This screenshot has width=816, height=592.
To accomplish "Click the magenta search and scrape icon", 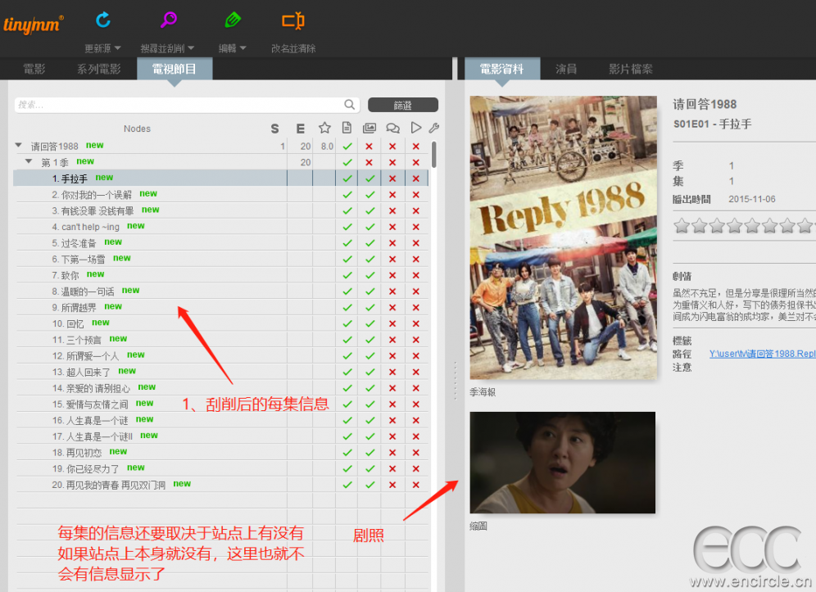I will [x=168, y=20].
